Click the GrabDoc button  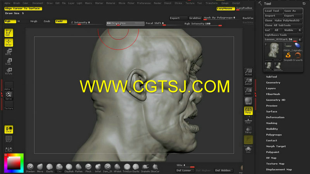click(195, 18)
